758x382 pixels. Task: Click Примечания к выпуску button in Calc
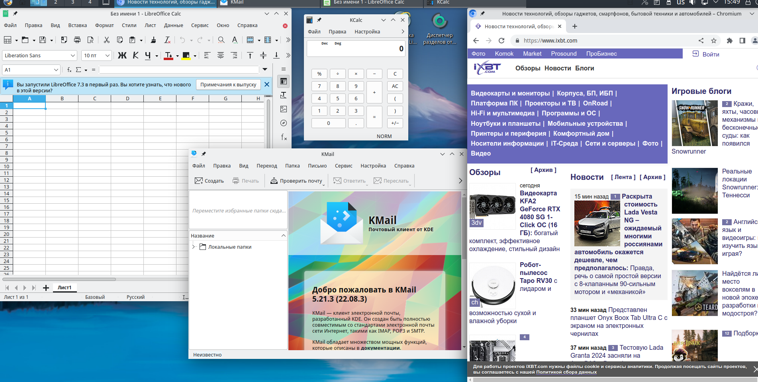[228, 85]
